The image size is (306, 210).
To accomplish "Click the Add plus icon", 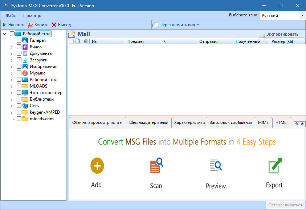I will pos(97,166).
